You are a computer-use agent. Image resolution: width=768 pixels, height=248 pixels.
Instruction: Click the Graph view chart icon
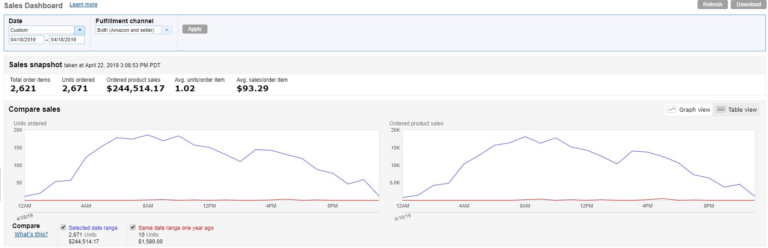pos(671,109)
